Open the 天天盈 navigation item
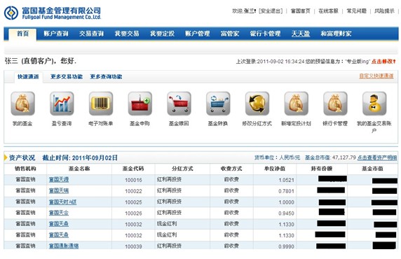The height and width of the screenshot is (259, 401). pyautogui.click(x=301, y=34)
